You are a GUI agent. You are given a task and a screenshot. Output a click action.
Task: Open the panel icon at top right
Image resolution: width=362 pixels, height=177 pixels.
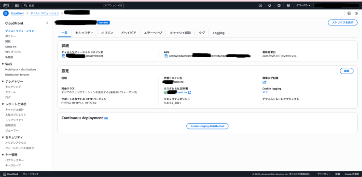tap(349, 13)
